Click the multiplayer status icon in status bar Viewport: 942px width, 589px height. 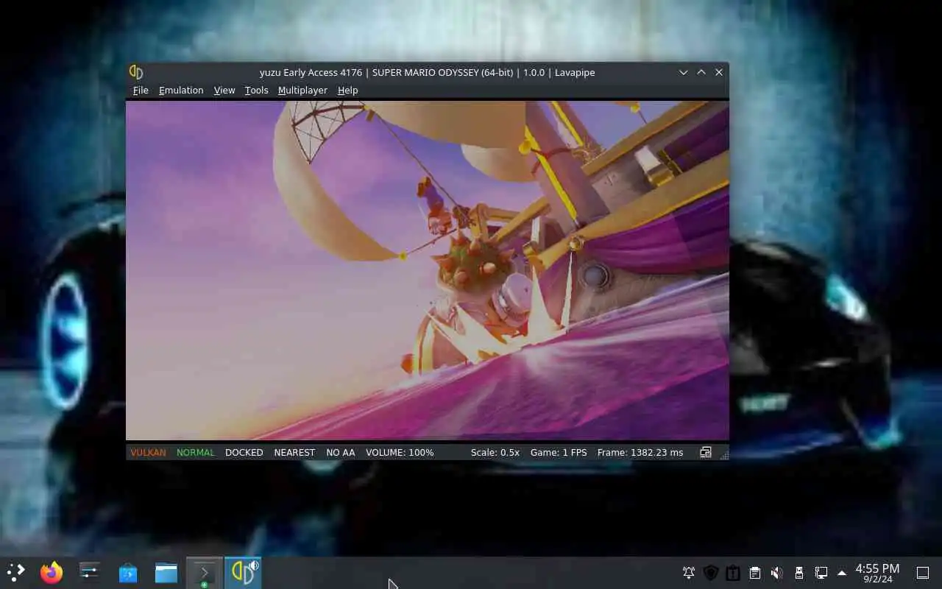(706, 452)
